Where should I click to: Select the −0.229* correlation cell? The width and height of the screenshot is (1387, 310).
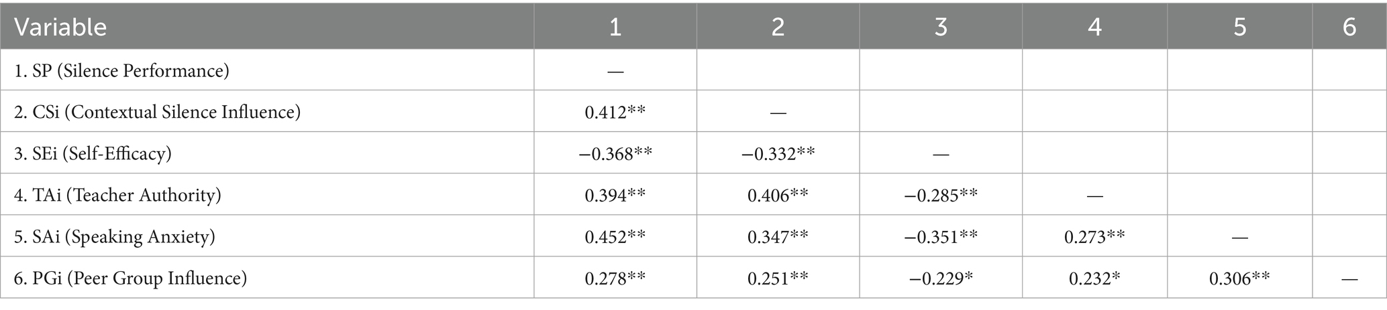(x=941, y=278)
